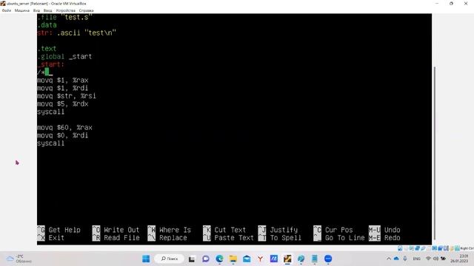
Task: Open the Справка menu
Action: click(x=86, y=10)
